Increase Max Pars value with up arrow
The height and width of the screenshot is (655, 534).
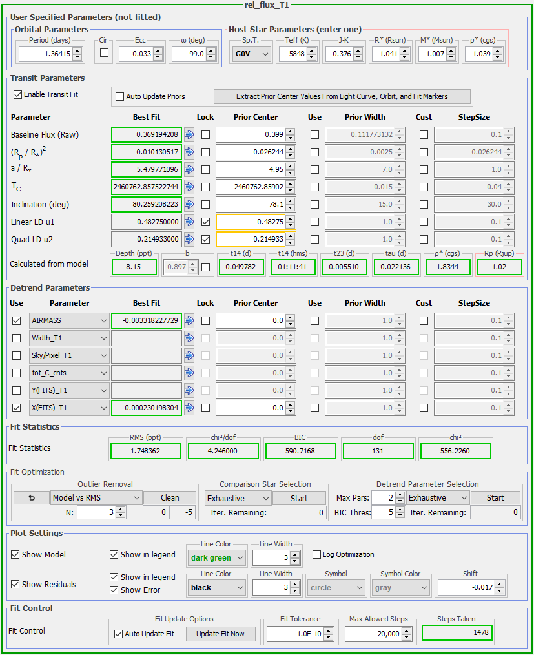point(400,495)
